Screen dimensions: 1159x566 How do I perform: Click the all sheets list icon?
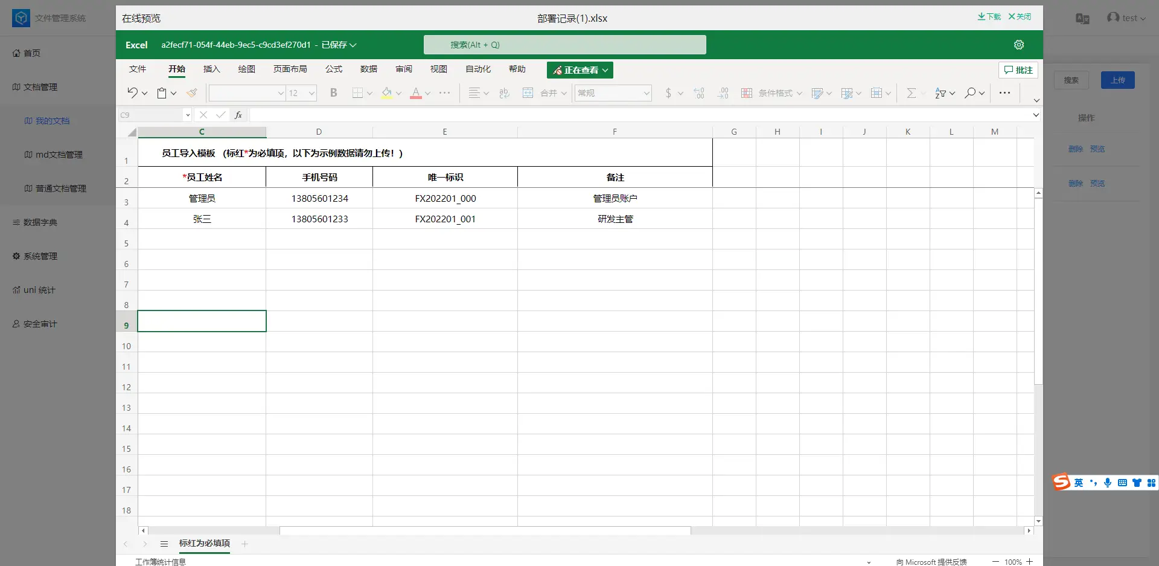(x=164, y=544)
